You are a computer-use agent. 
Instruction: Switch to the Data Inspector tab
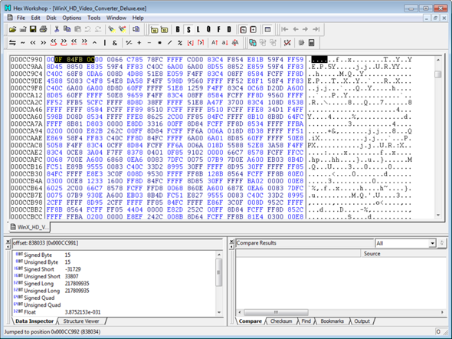[34, 321]
